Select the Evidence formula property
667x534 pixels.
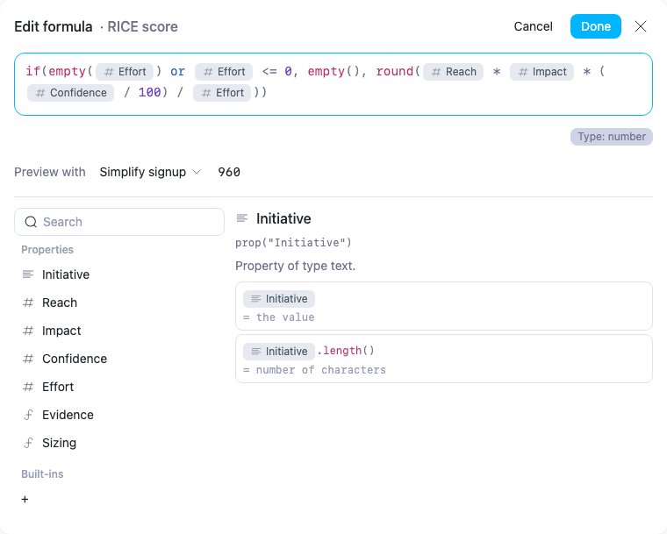(119, 415)
